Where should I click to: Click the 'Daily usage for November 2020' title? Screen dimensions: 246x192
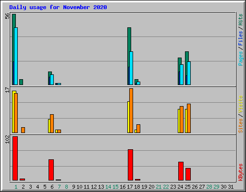(58, 7)
